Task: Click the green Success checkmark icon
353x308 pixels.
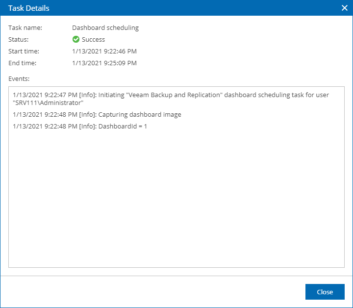Action: click(x=76, y=39)
